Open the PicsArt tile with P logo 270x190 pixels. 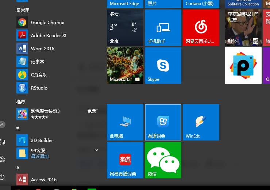coord(243,66)
